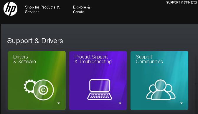Screen dimensions: 198x114
Task: Click the HP logo
Action: pos(11,9)
